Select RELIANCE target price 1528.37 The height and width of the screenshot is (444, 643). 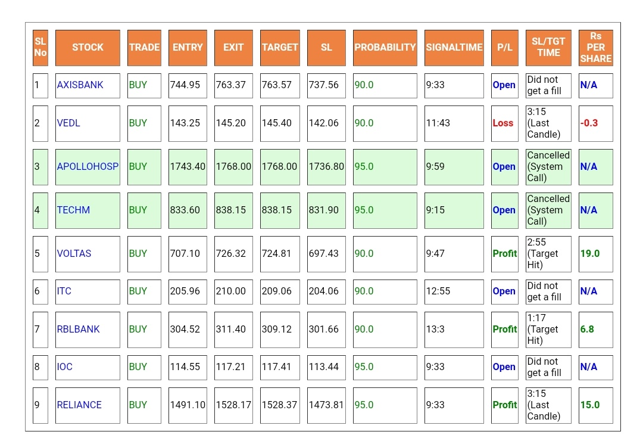(x=280, y=405)
